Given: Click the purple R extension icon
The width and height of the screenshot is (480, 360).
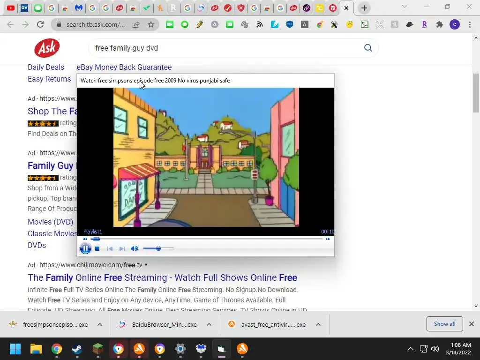Looking at the screenshot, I should point(425,24).
